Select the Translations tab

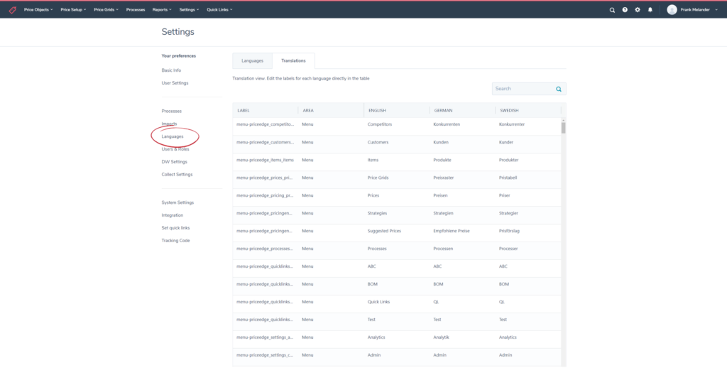coord(293,61)
